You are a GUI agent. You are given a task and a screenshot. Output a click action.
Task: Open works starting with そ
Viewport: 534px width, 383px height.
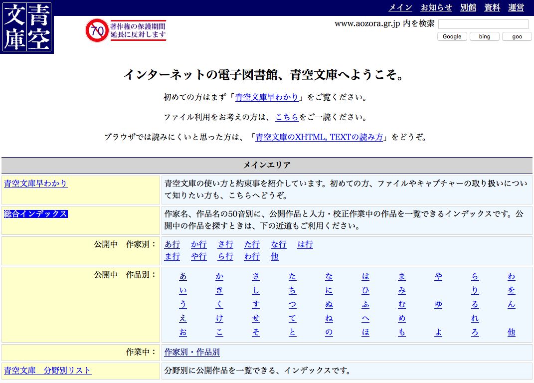click(x=256, y=332)
